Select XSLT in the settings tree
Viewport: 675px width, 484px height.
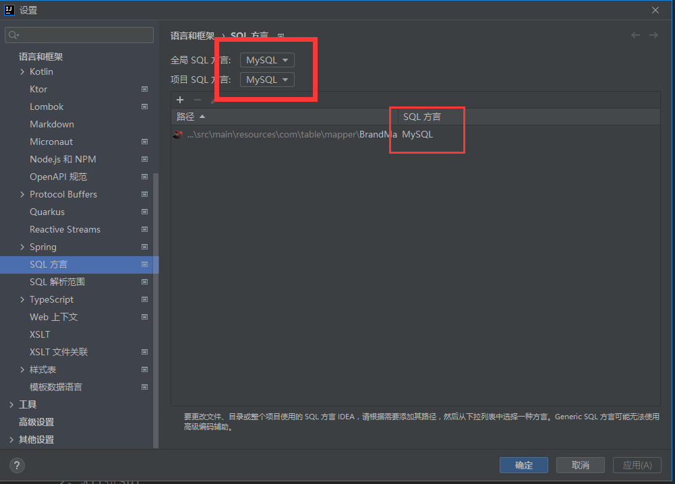click(40, 334)
